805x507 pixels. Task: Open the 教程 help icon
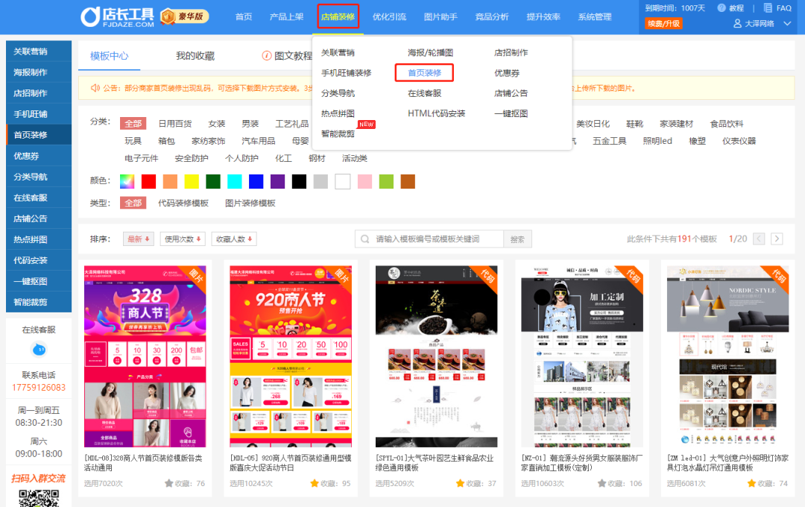tap(722, 7)
